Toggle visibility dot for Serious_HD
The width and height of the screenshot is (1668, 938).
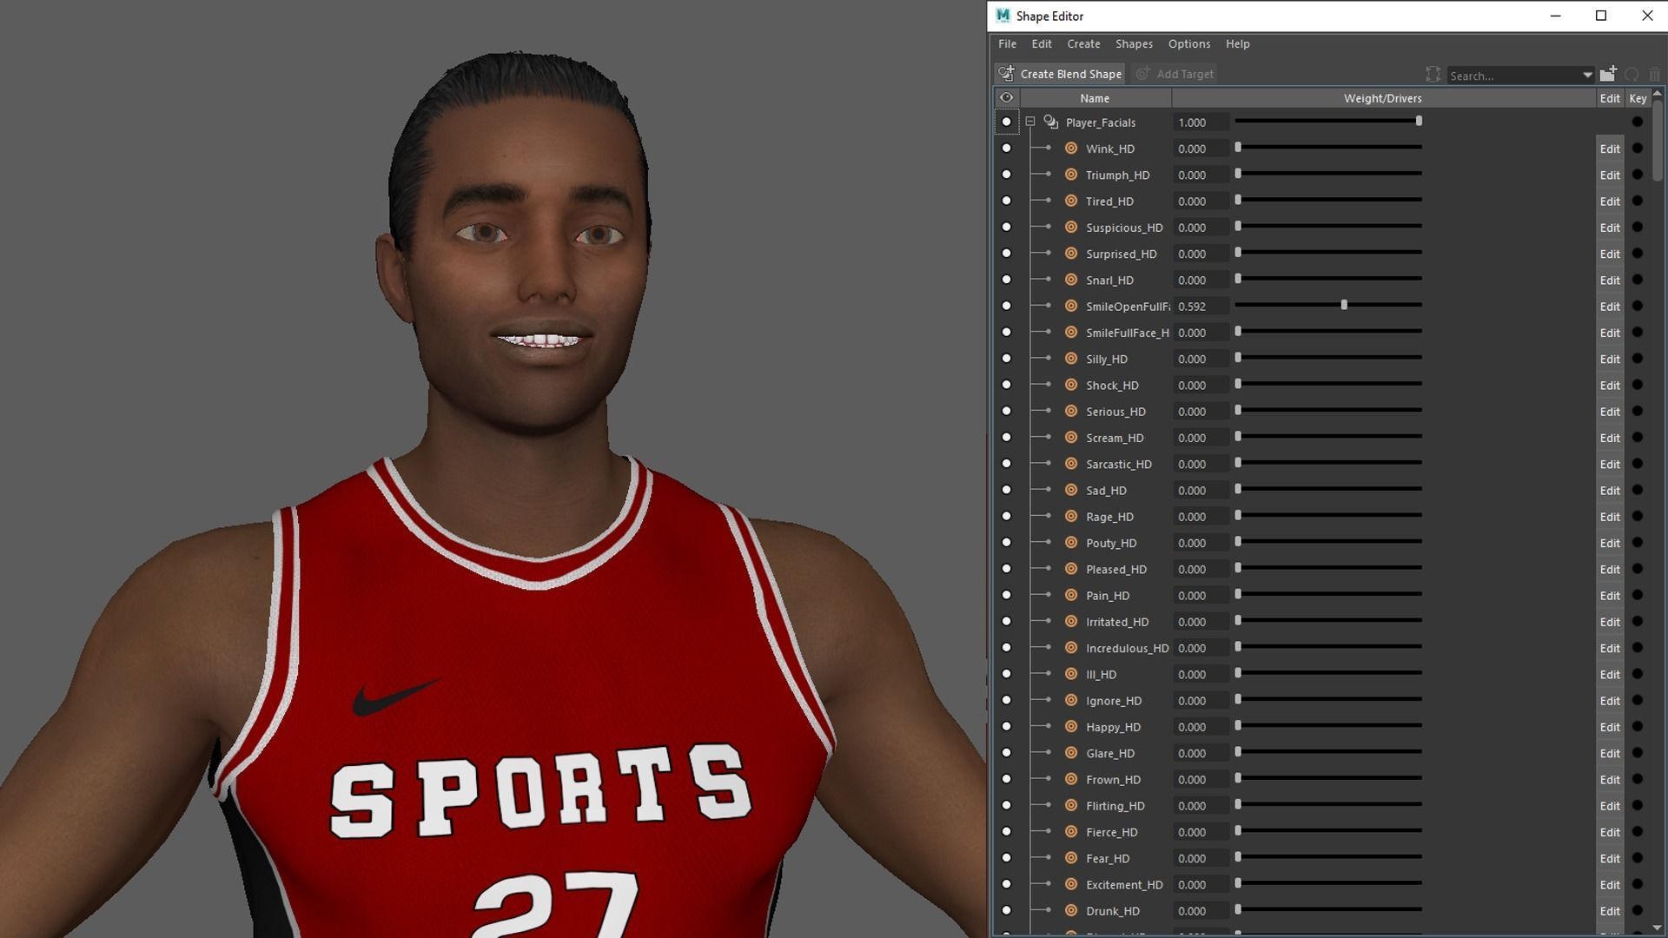[1006, 411]
